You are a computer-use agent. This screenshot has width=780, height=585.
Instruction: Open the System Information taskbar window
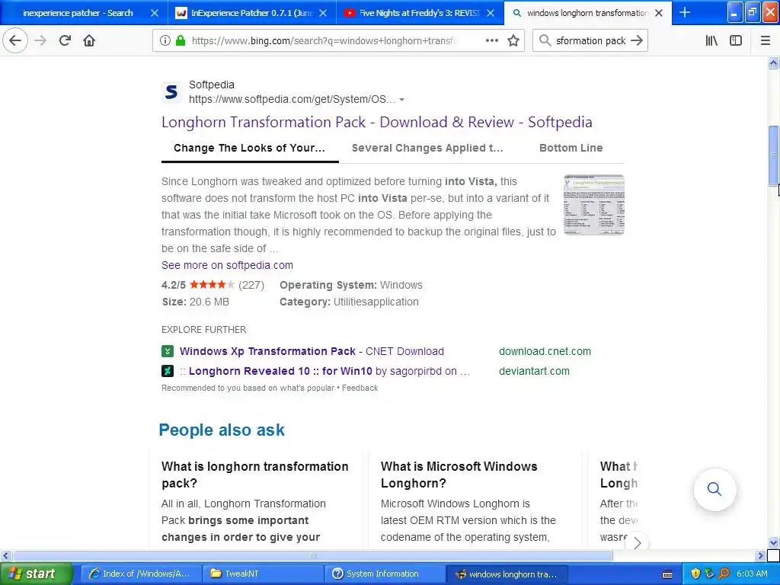tap(385, 574)
